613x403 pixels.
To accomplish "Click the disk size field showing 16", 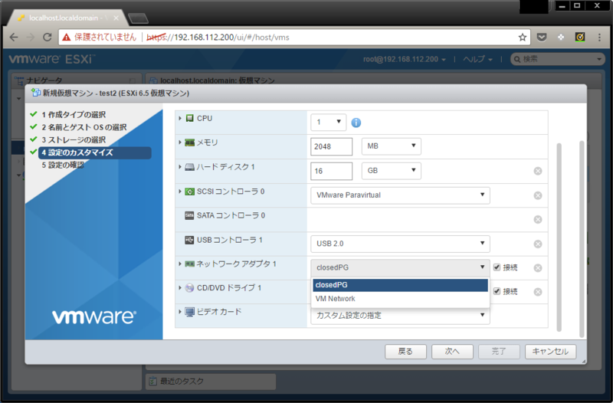I will tap(332, 171).
